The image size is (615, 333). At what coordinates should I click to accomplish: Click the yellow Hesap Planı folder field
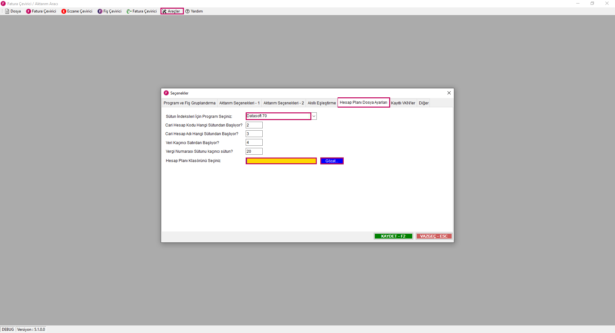[281, 161]
